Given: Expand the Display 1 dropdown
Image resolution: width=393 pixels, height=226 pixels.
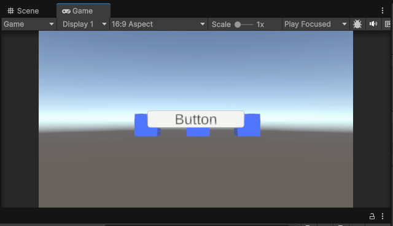Looking at the screenshot, I should 84,25.
